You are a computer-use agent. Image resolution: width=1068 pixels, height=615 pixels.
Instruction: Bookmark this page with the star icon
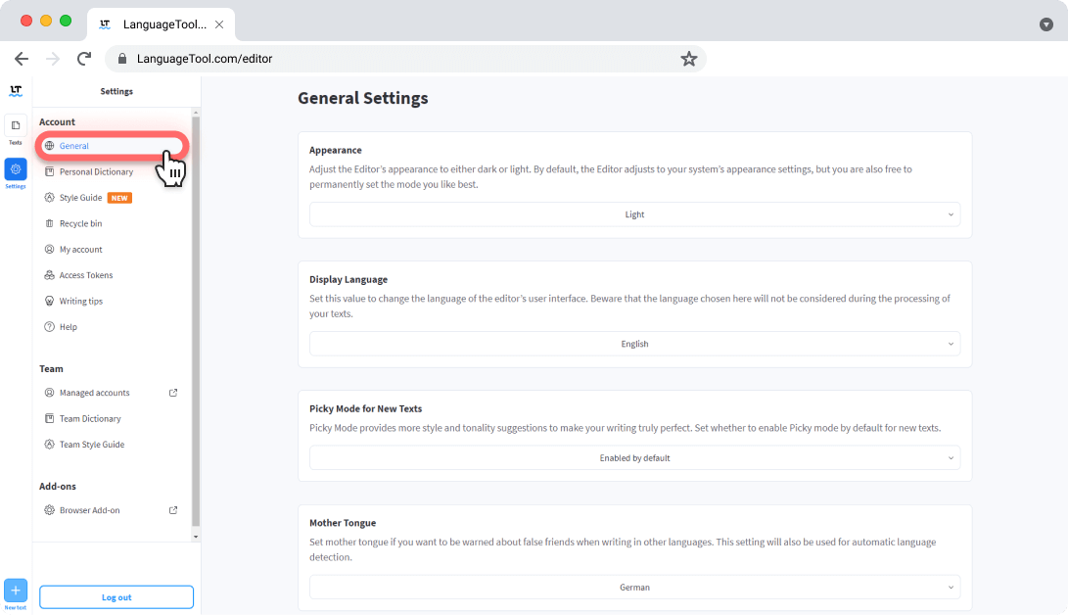click(x=688, y=59)
